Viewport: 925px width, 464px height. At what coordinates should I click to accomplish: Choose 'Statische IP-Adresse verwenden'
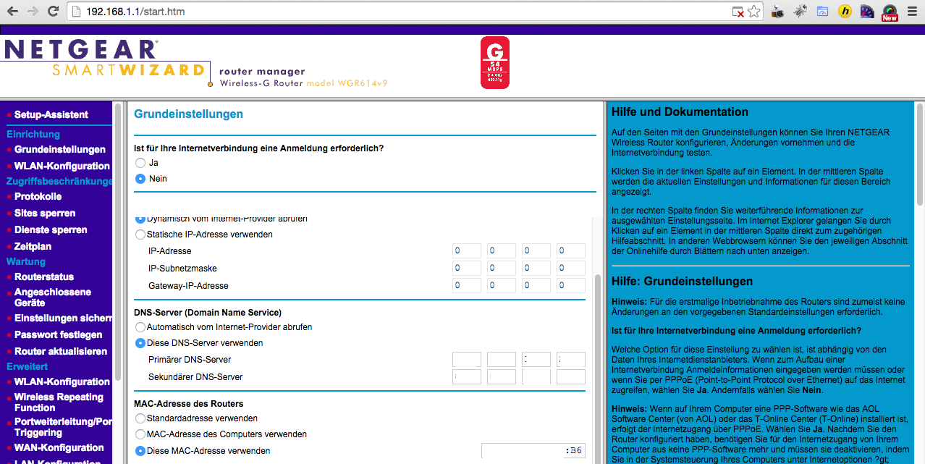pos(140,235)
